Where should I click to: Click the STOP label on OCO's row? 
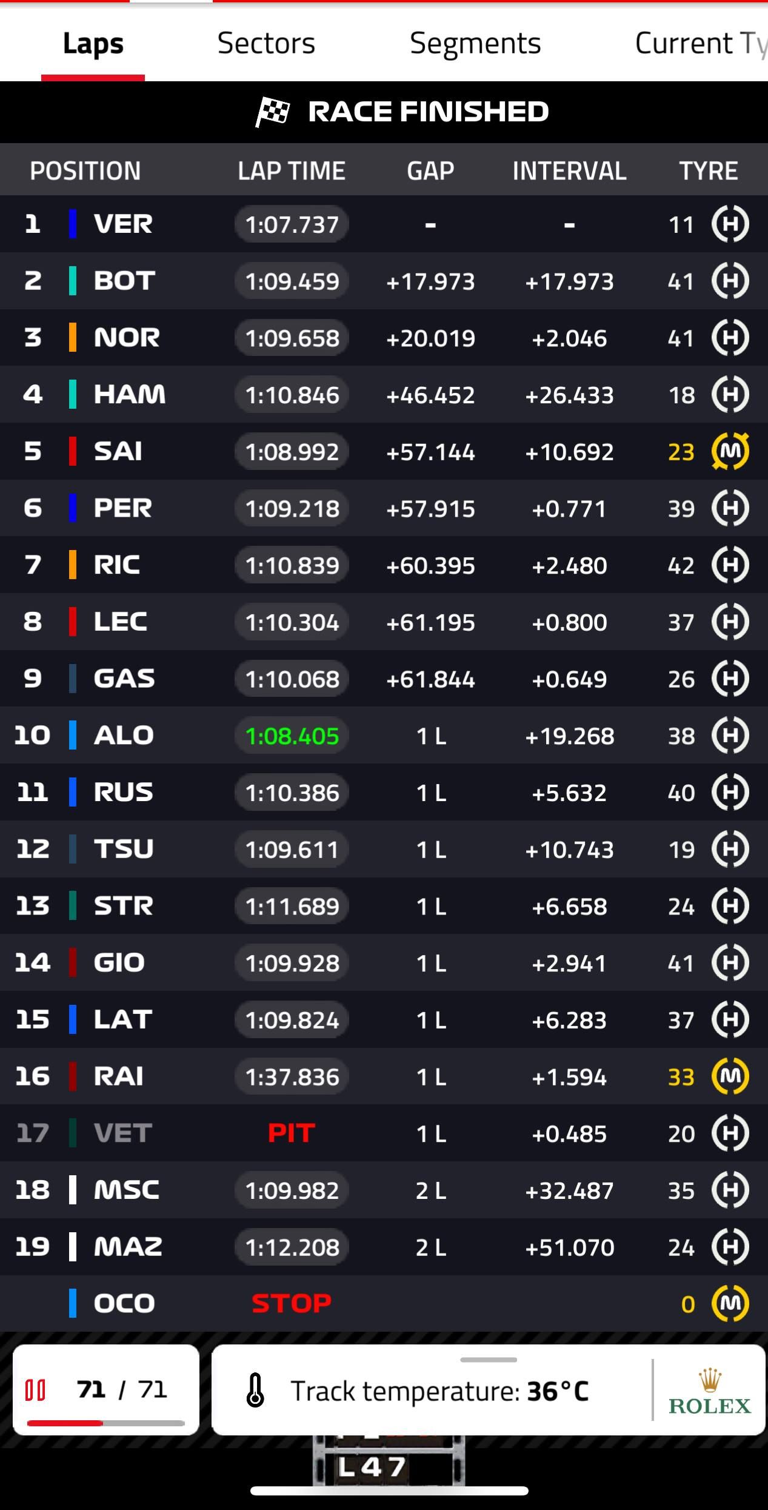click(291, 1303)
